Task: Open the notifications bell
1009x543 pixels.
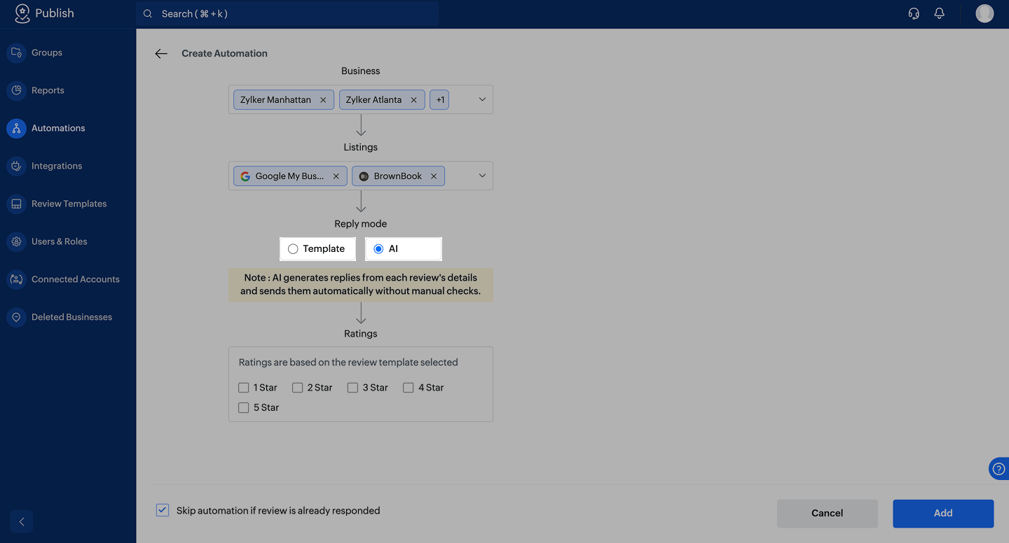Action: point(940,13)
